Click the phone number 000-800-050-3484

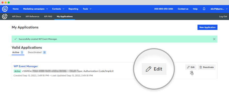[164, 9]
